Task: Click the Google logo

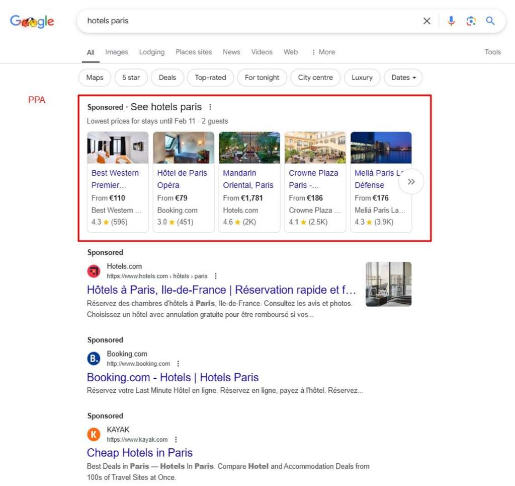Action: point(32,22)
